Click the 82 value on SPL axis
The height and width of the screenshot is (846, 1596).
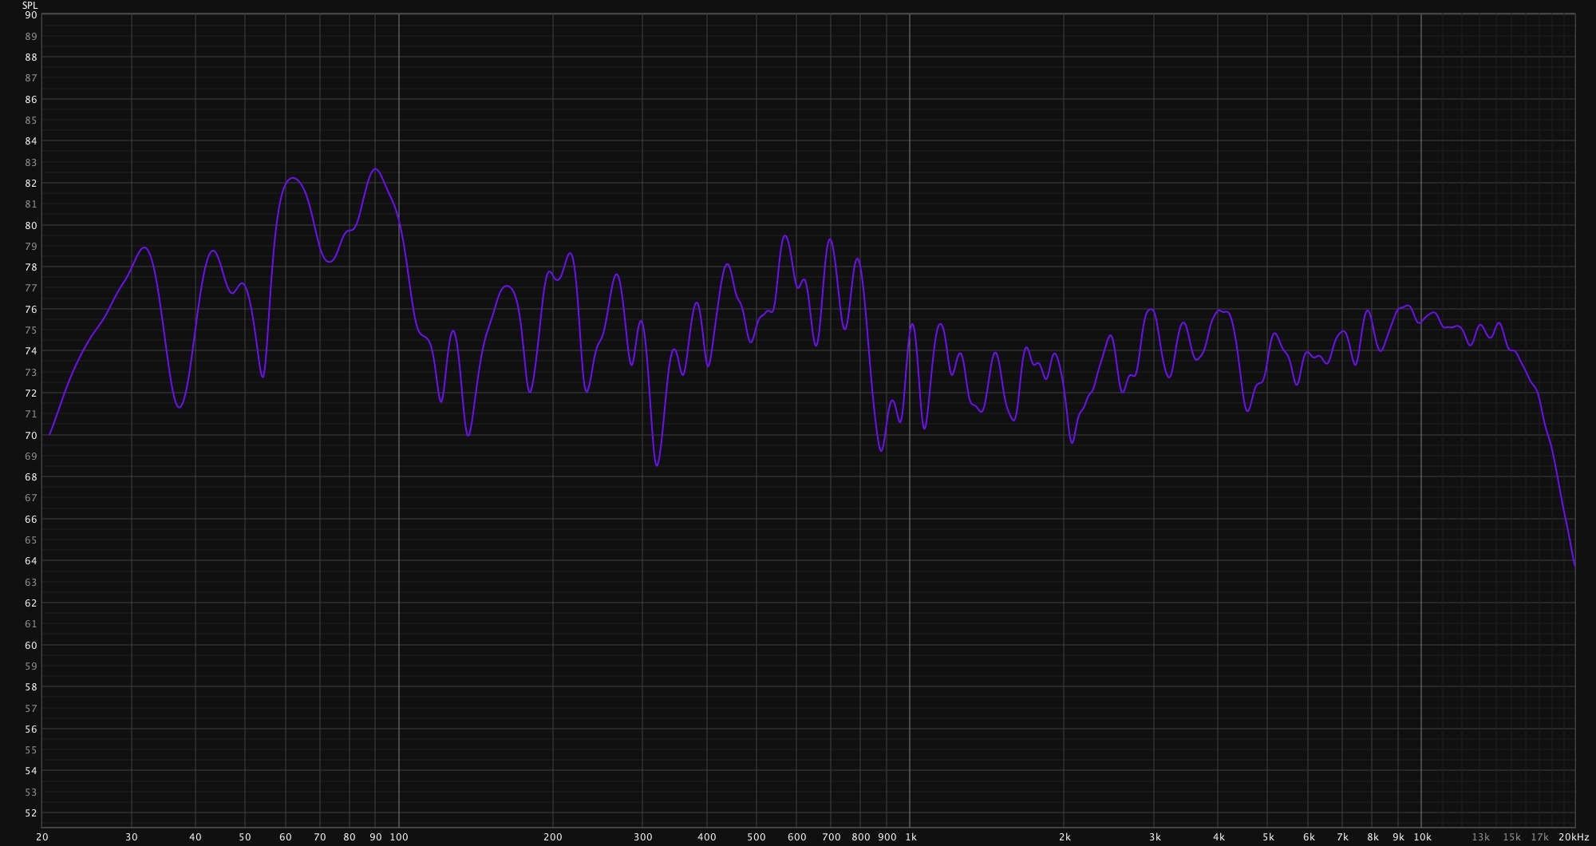(31, 184)
